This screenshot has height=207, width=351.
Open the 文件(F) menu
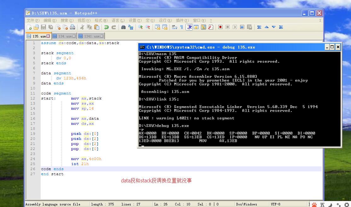click(x=33, y=20)
